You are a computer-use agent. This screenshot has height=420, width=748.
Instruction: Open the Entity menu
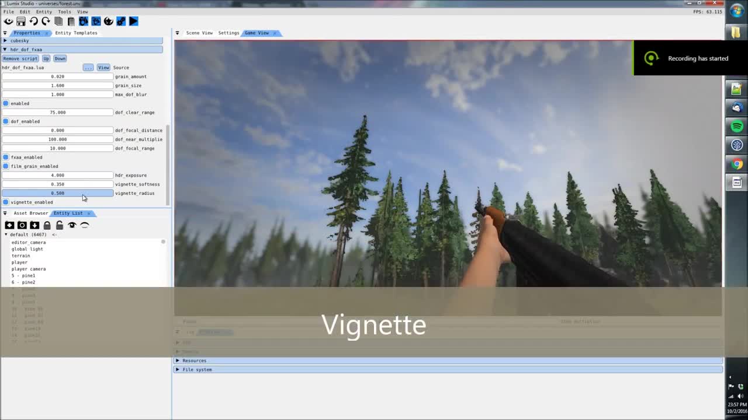tap(44, 12)
